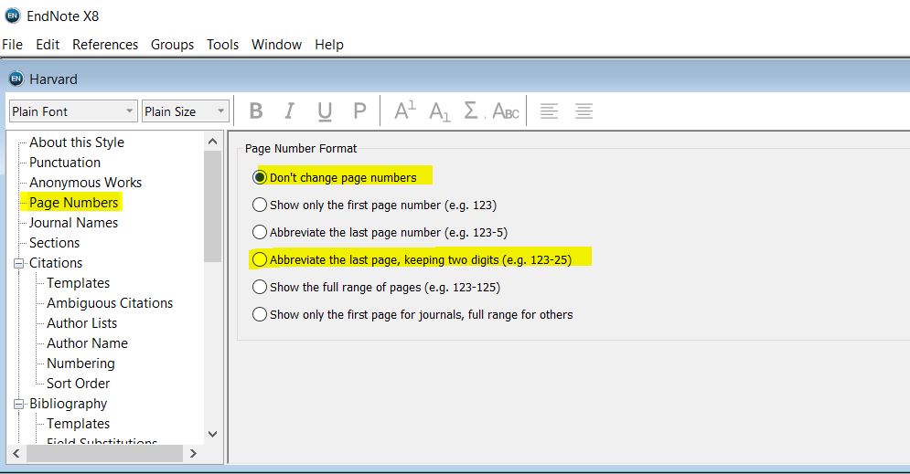Open Author Lists under Citations
Viewport: 910px width, 474px height.
click(81, 323)
